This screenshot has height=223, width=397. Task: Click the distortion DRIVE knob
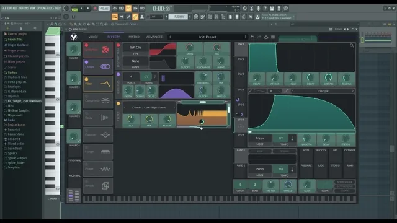pyautogui.click(x=190, y=47)
